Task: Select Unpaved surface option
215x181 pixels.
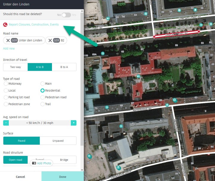Action: point(58,141)
